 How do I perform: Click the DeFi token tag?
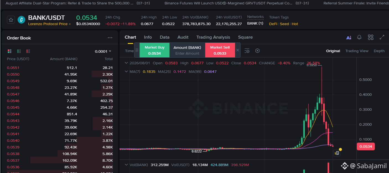click(273, 24)
